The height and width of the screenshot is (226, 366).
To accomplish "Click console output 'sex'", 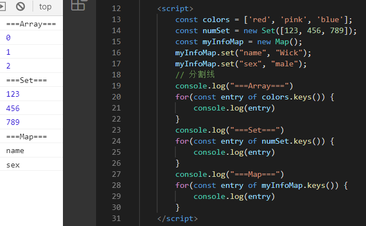I will [13, 165].
